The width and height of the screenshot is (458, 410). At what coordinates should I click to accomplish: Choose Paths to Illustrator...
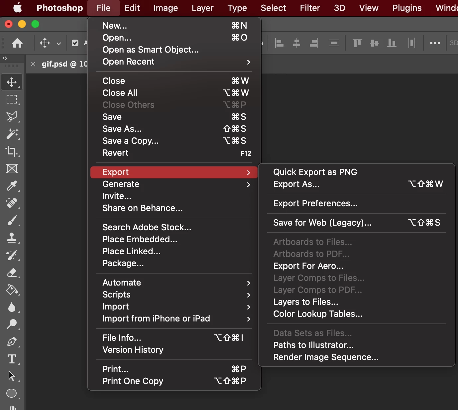[x=356, y=345]
